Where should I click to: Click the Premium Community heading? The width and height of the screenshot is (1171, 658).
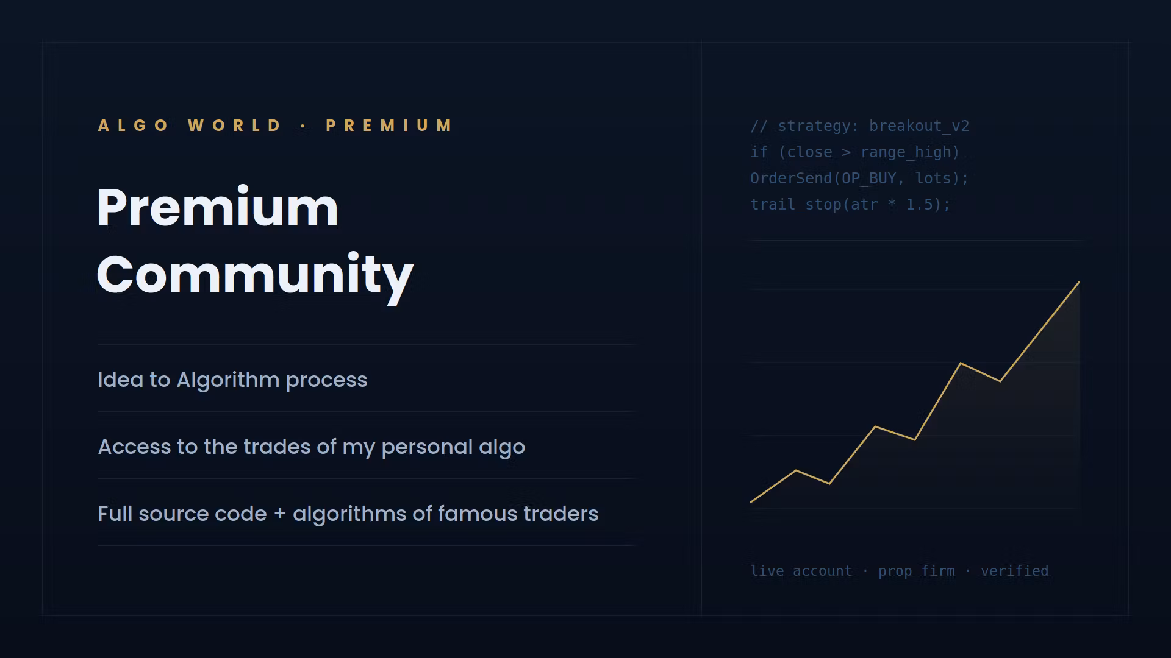pyautogui.click(x=255, y=241)
